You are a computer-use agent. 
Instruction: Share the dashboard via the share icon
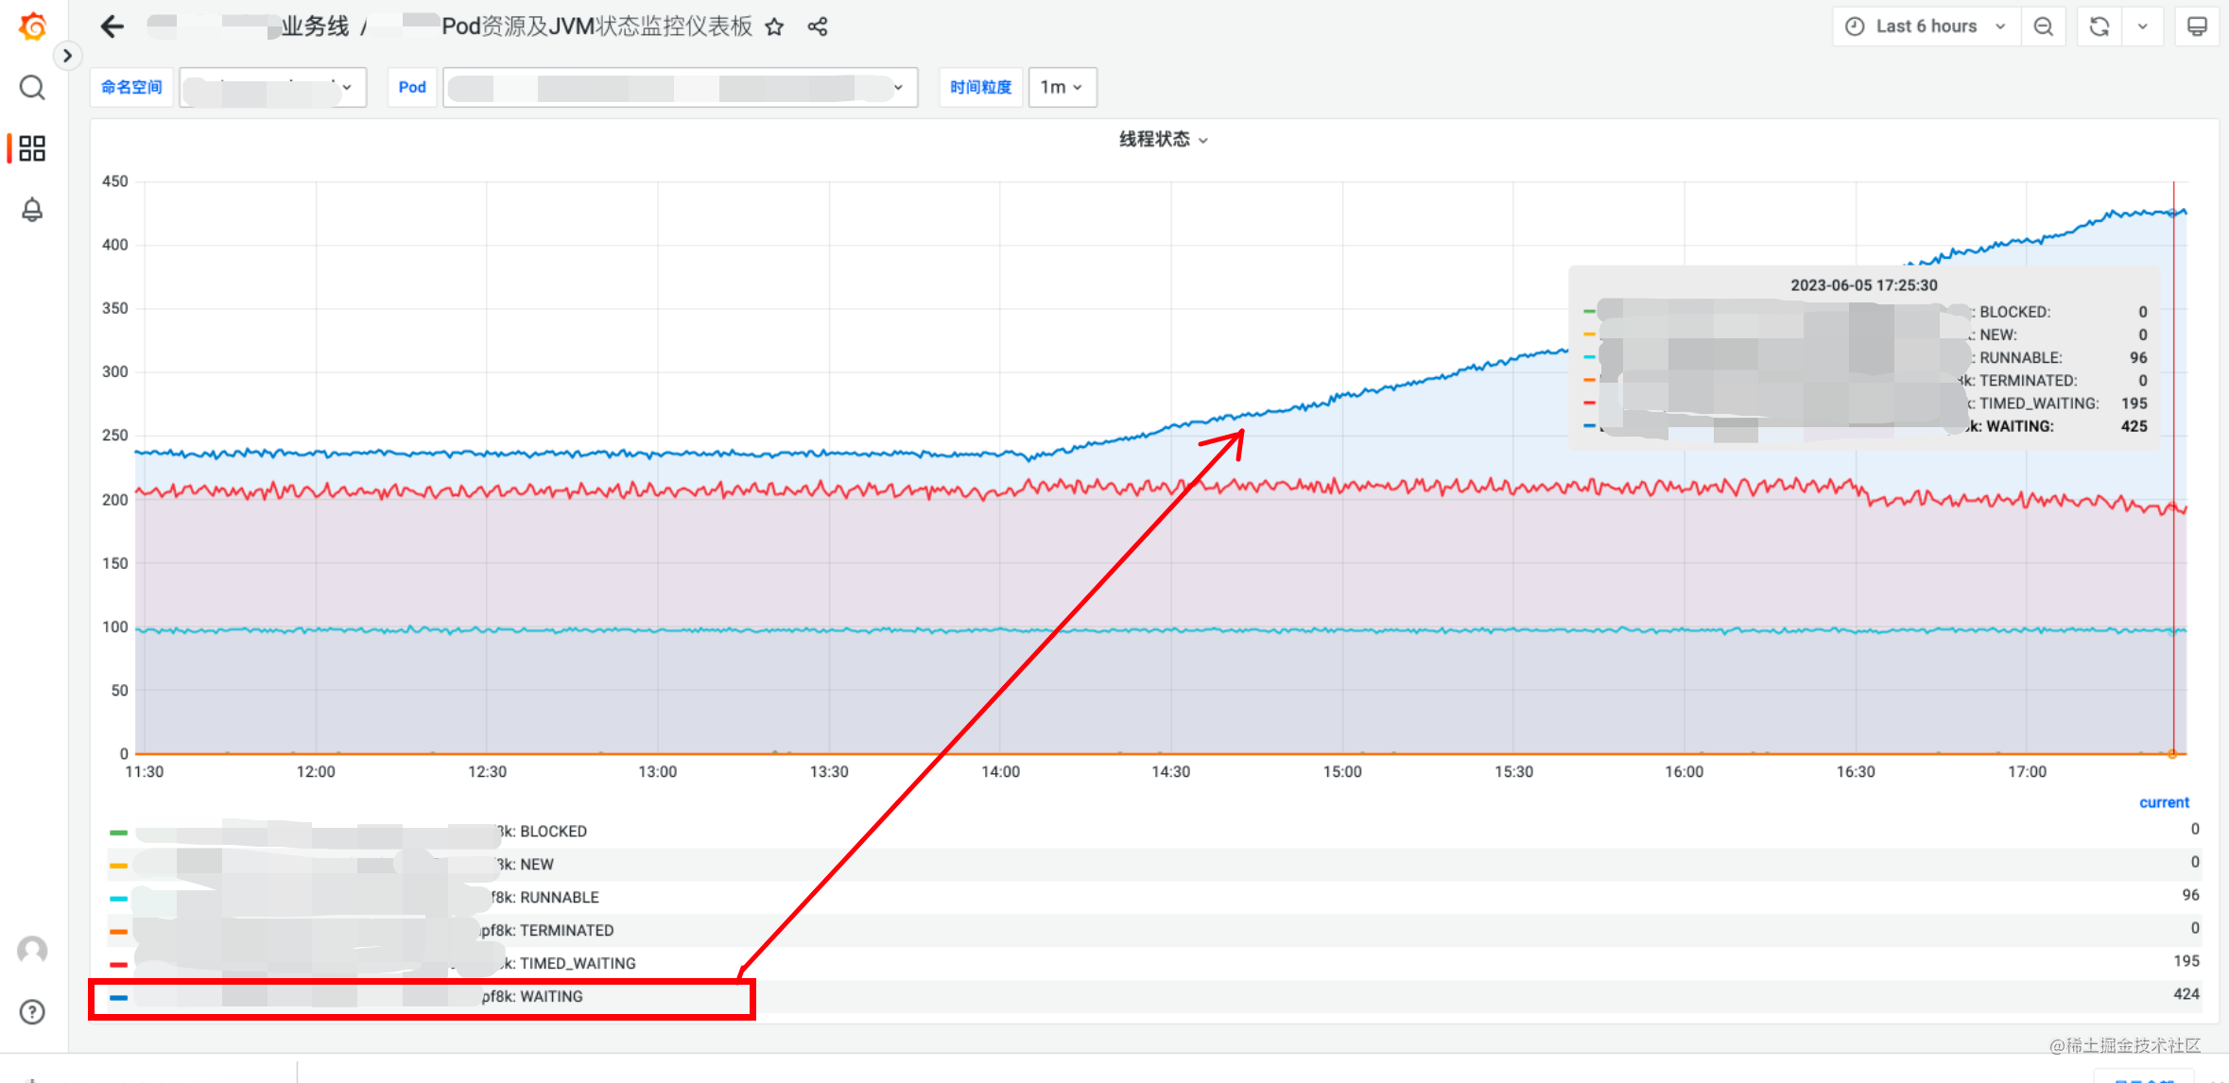(818, 26)
